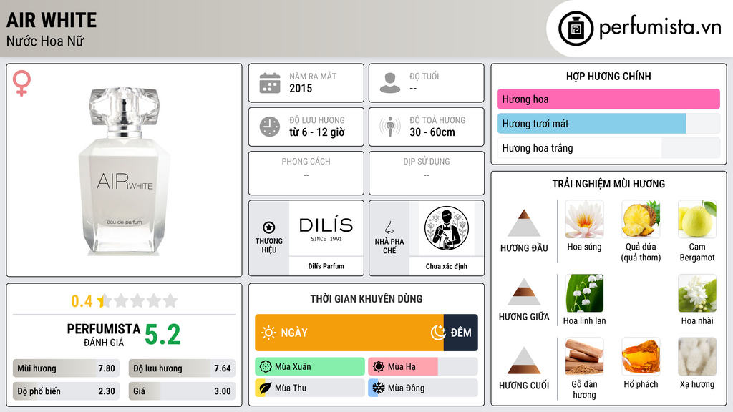Click the Độ phổ biến 2.30 score bar
Screen dimensions: 733x412
coord(66,391)
